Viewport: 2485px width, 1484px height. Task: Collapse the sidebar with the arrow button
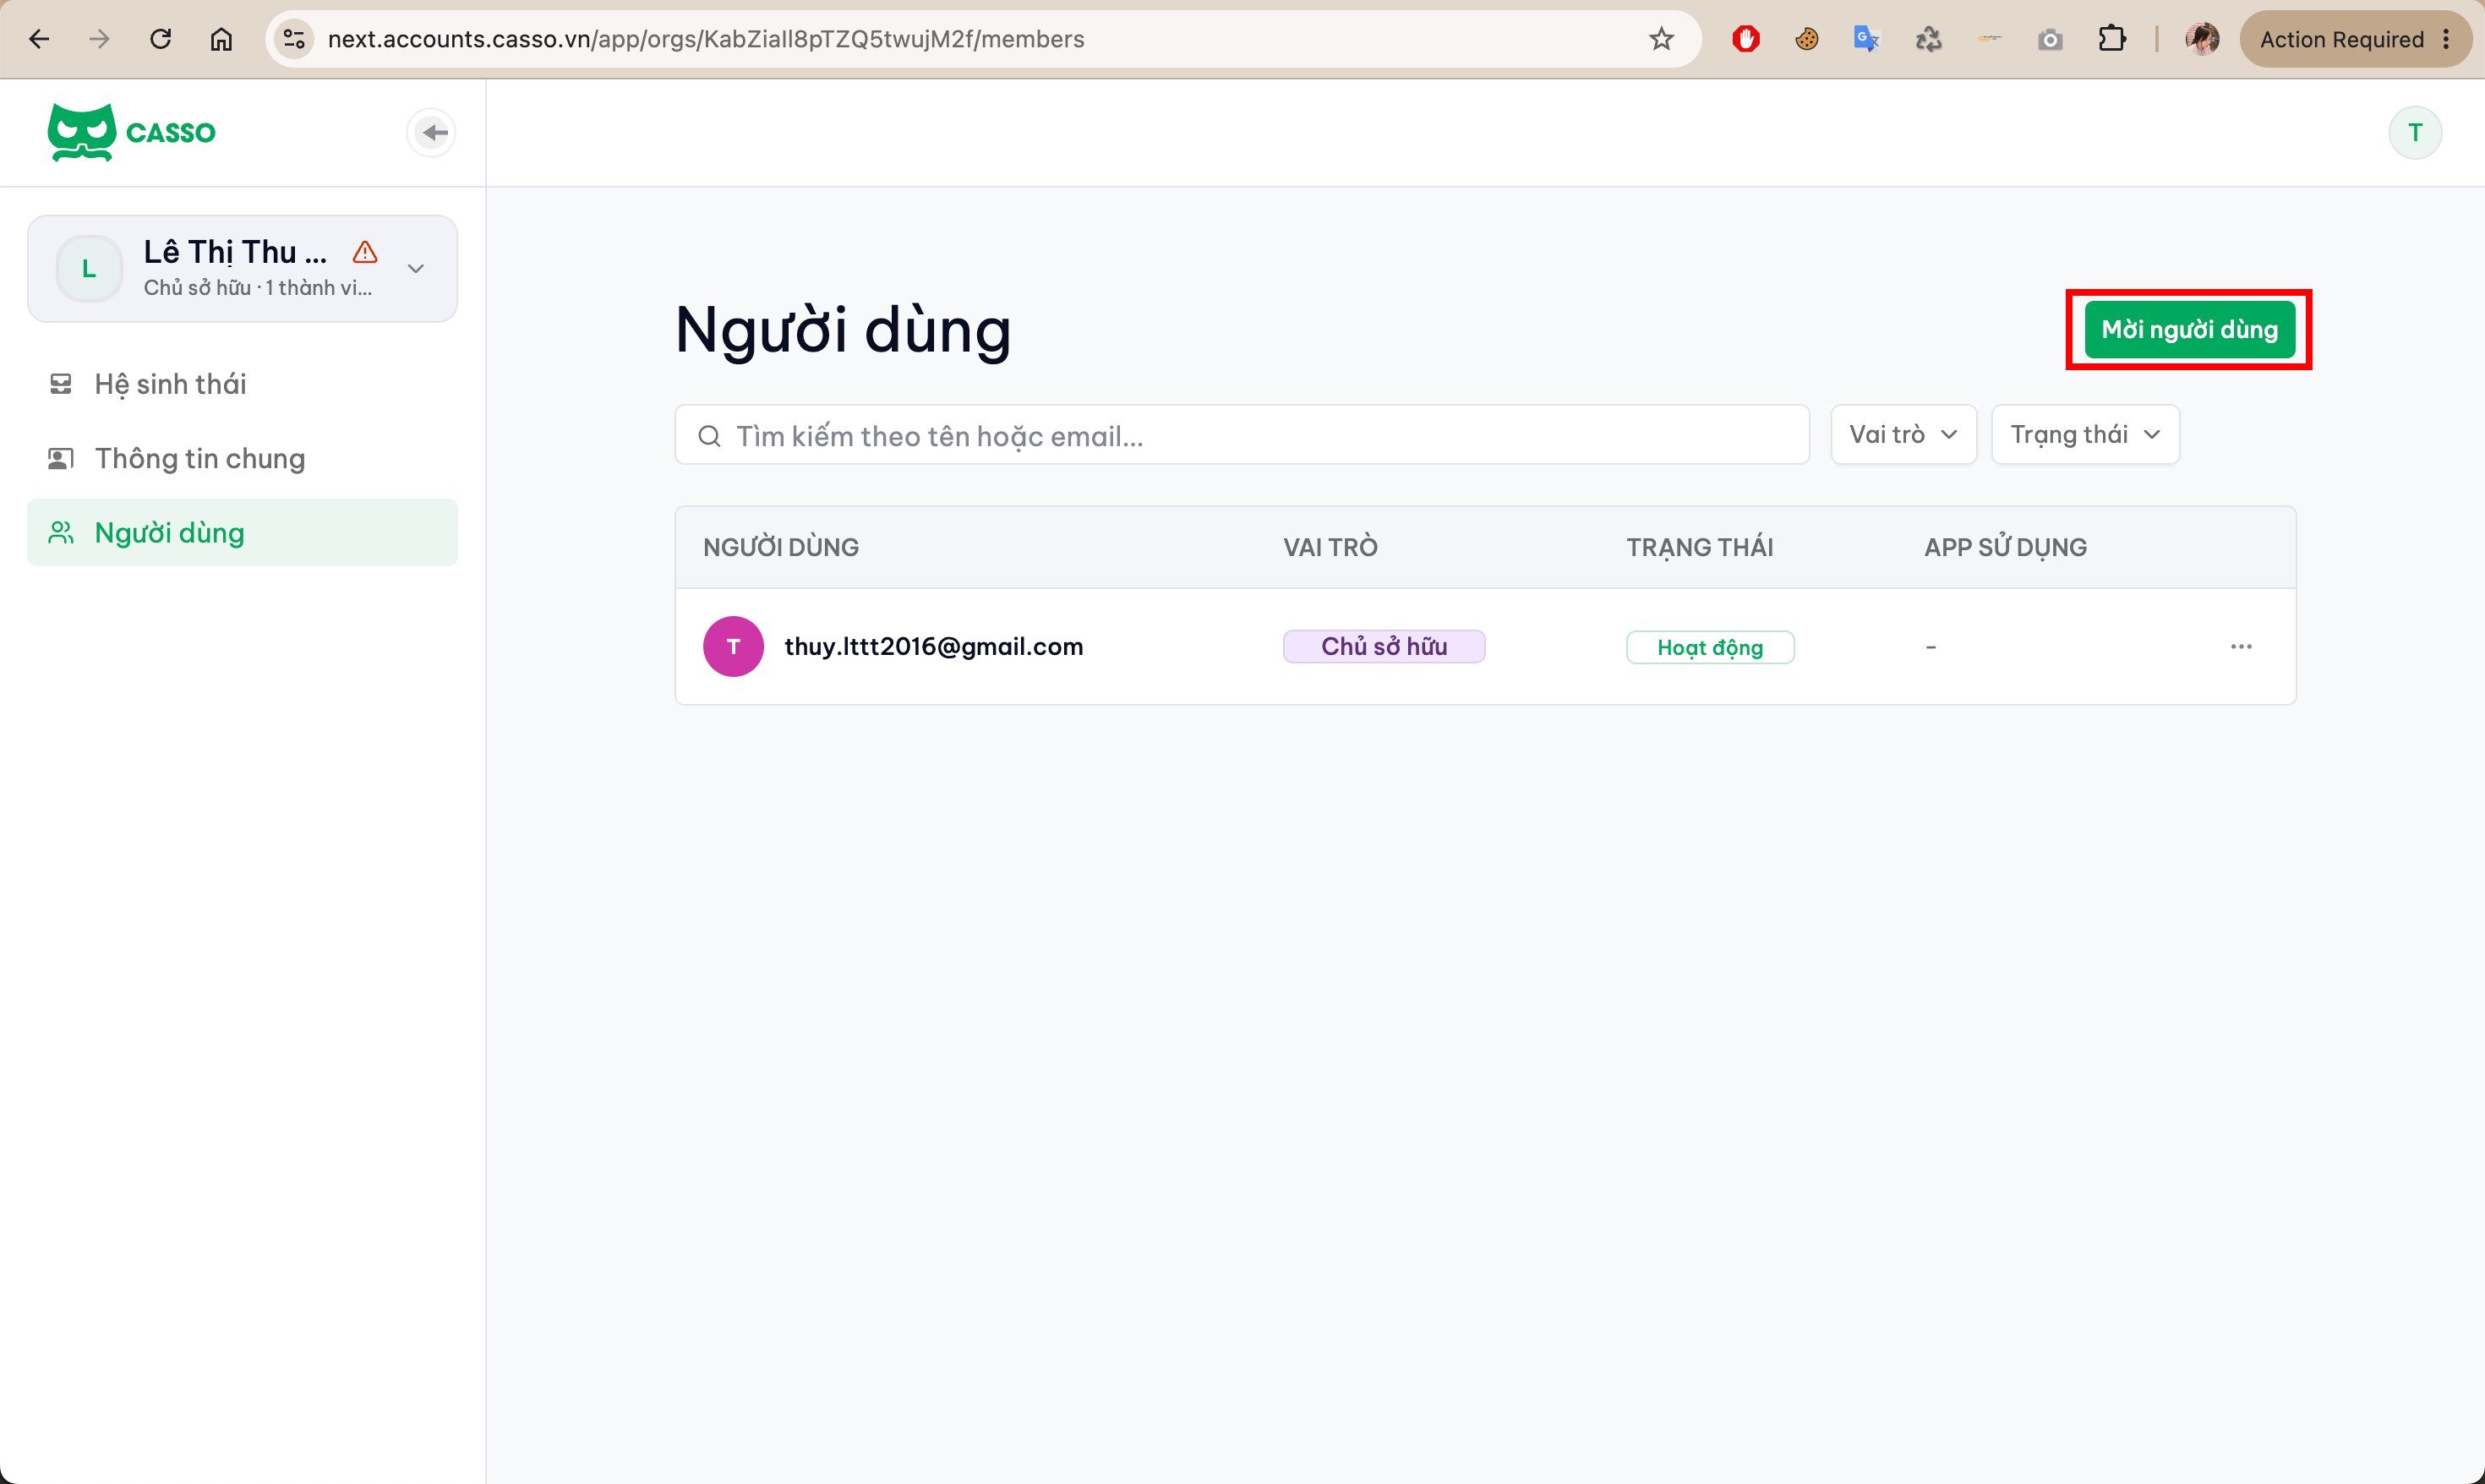tap(432, 132)
